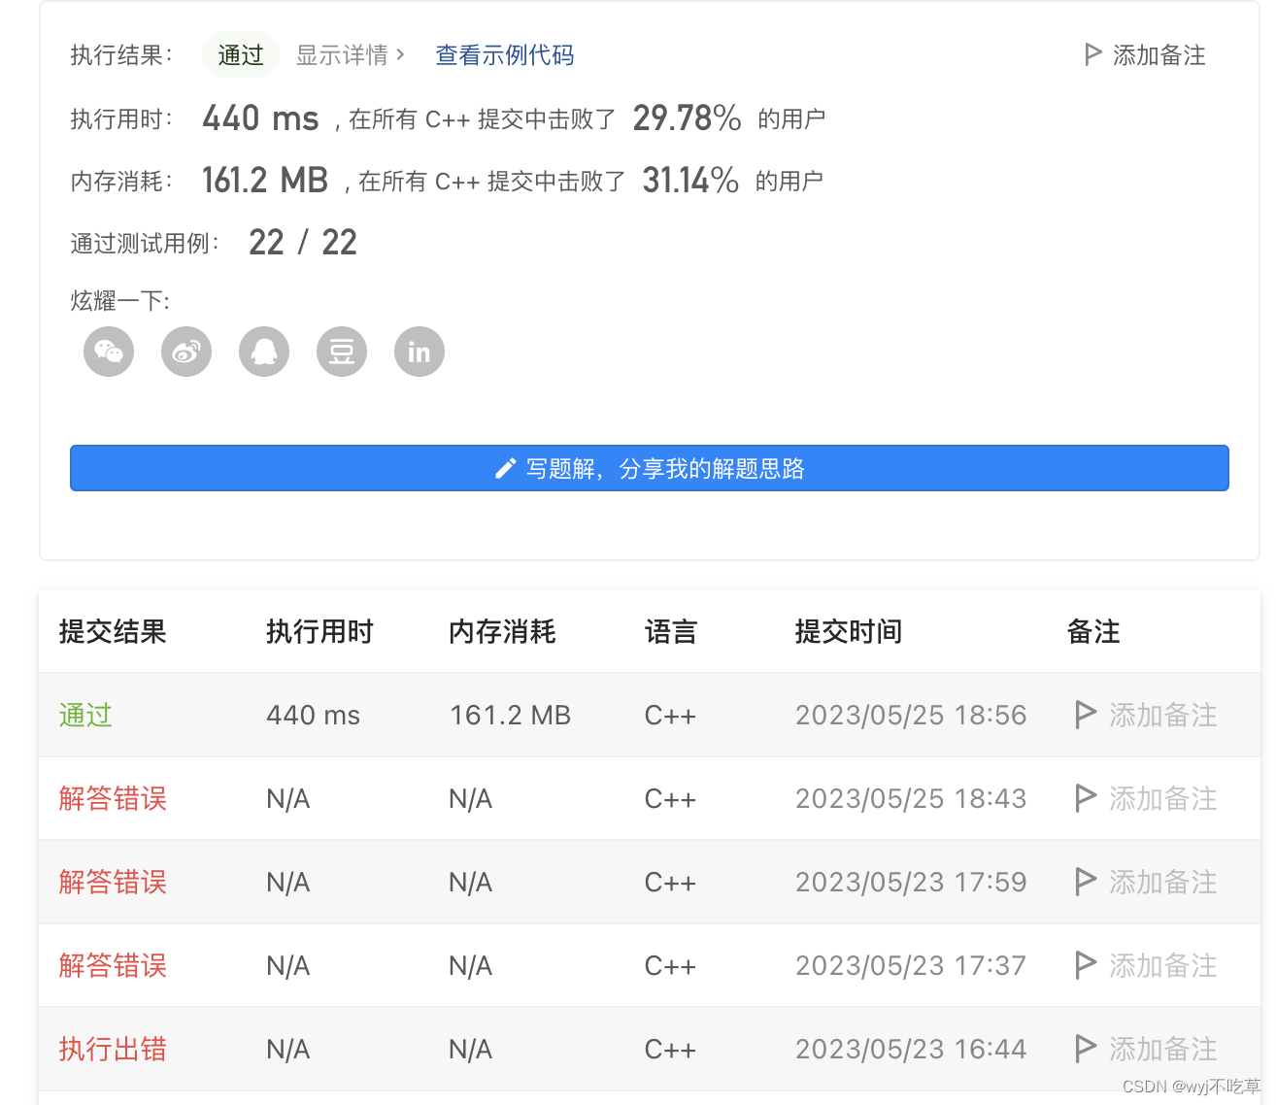Share result via QQ penguin icon
Image resolution: width=1276 pixels, height=1105 pixels.
pyautogui.click(x=264, y=352)
